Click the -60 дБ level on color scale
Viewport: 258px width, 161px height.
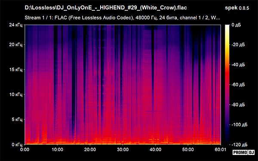(238, 85)
